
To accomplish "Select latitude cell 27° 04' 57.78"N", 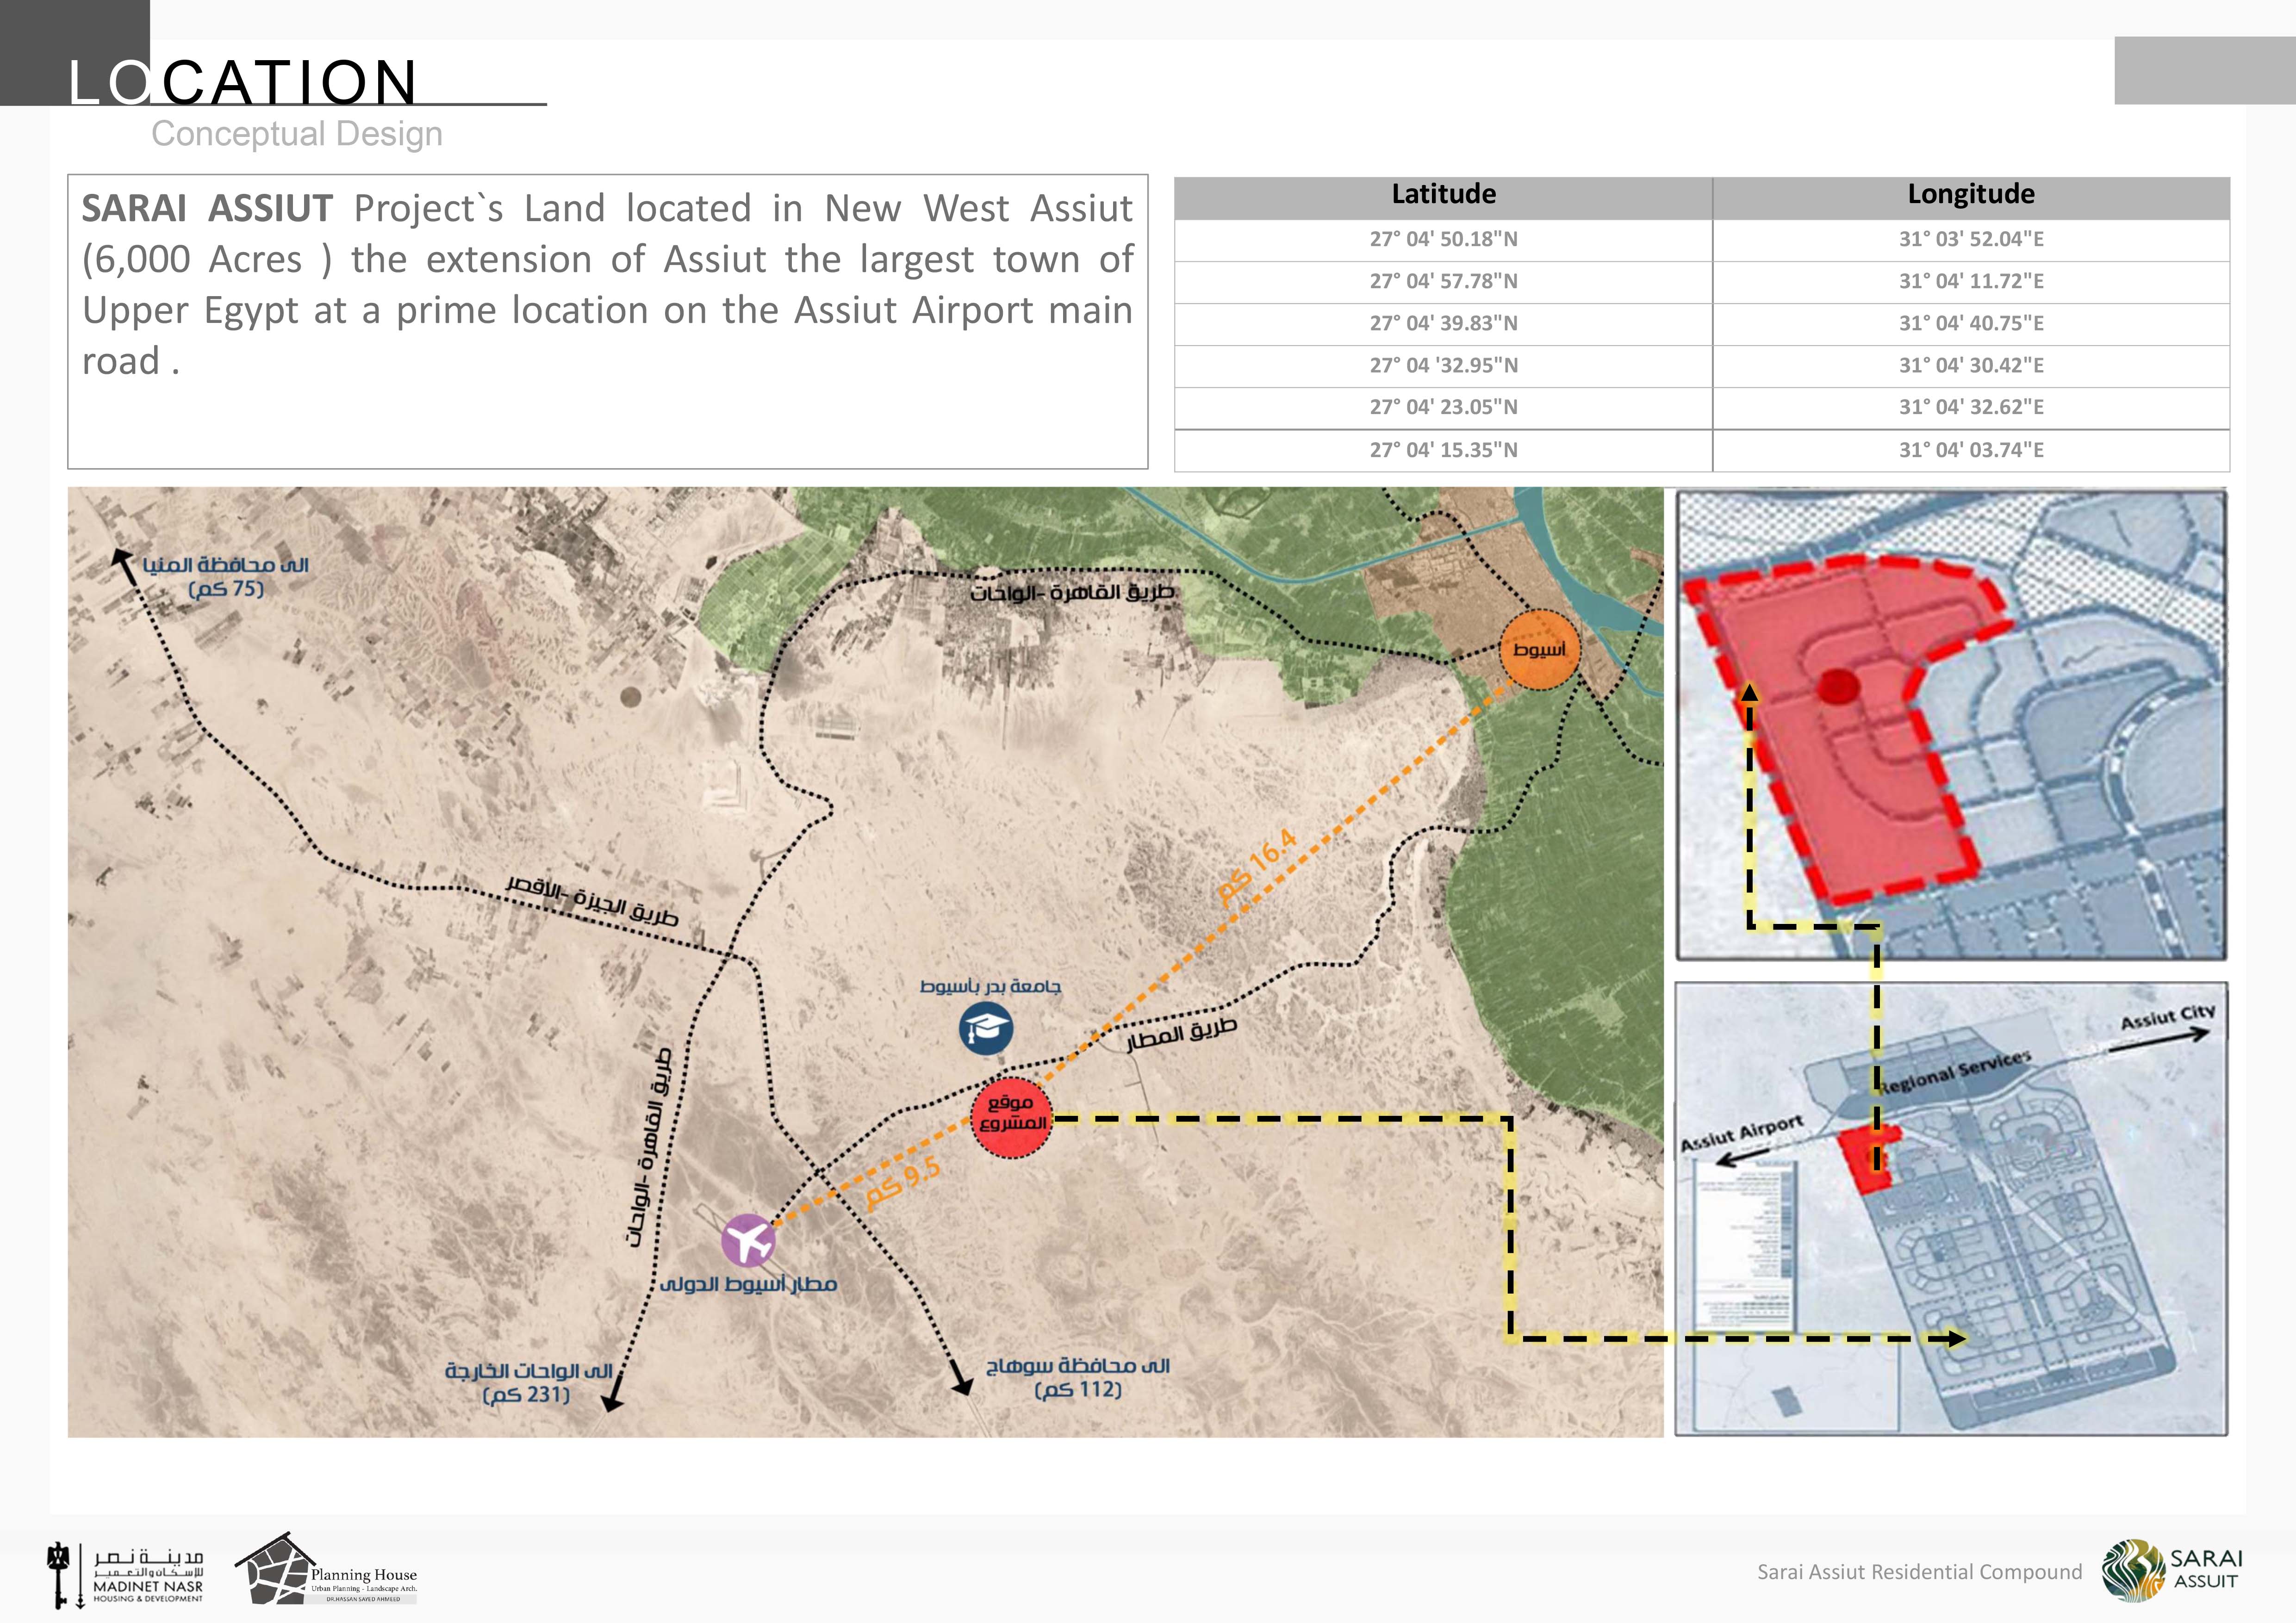I will point(1443,282).
